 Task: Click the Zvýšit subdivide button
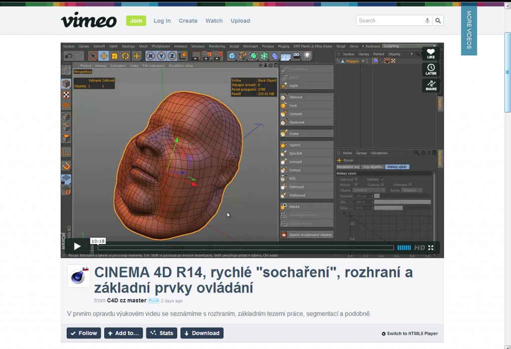click(x=306, y=86)
